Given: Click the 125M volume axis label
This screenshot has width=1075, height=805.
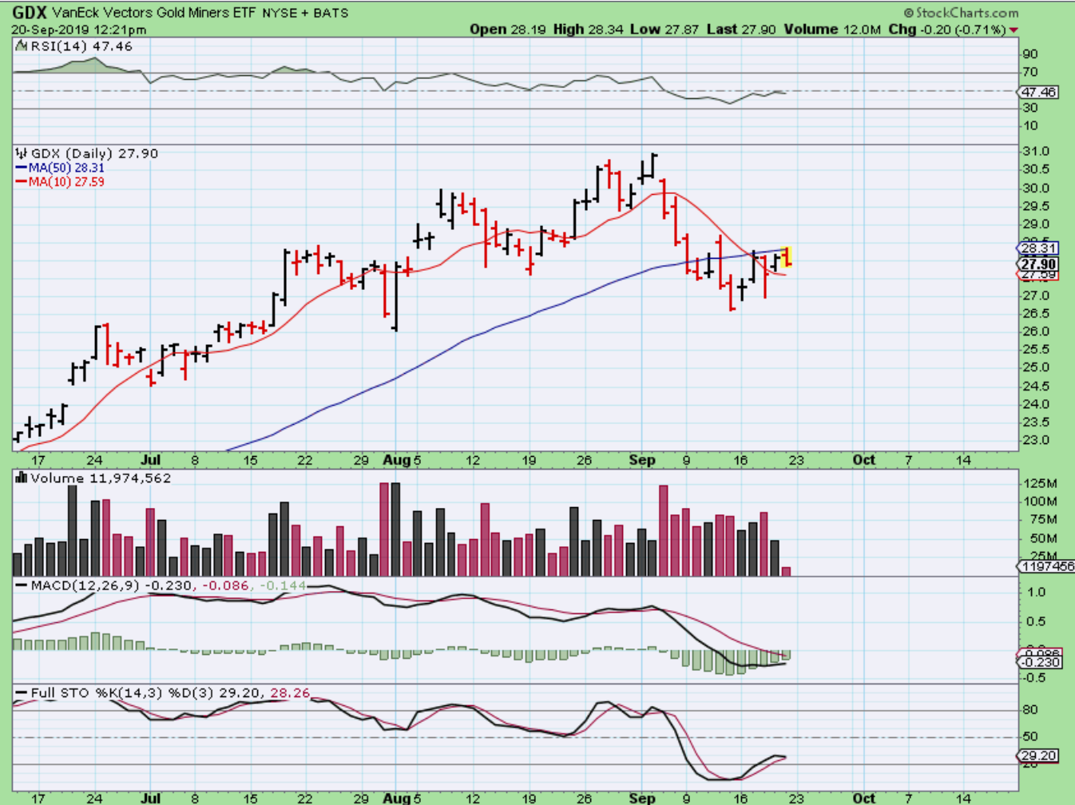Looking at the screenshot, I should click(x=1040, y=483).
